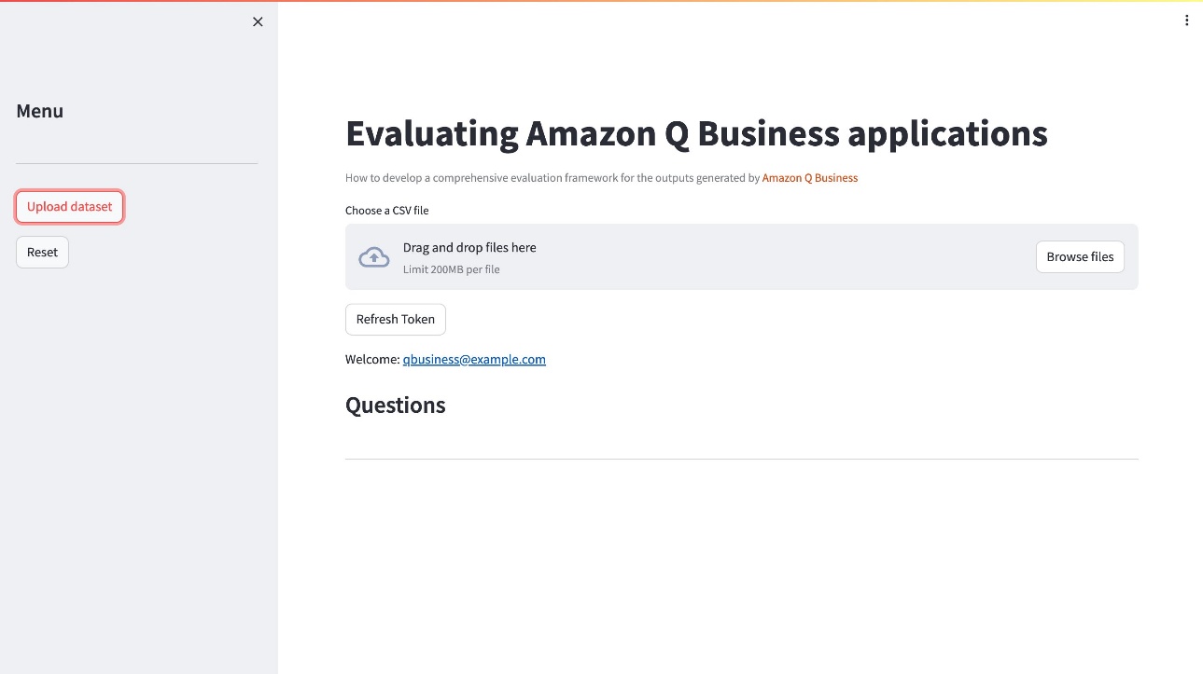1203x674 pixels.
Task: Open the Amazon Q Business link
Action: (810, 178)
